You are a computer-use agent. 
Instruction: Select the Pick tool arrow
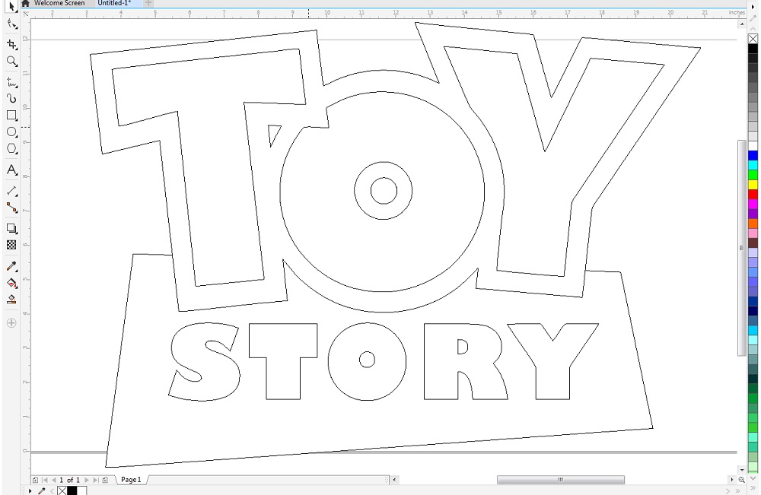coord(11,7)
